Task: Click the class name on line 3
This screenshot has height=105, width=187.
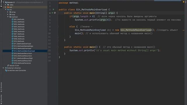Action: (91, 10)
